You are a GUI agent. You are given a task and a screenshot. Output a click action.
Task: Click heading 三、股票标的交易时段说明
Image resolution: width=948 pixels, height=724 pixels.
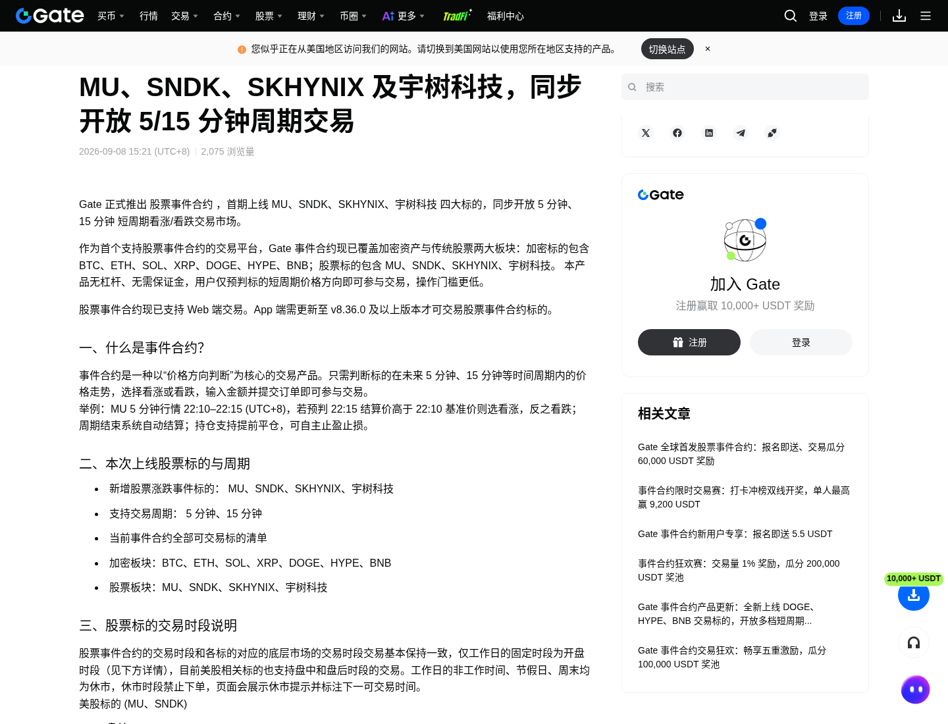tap(158, 625)
